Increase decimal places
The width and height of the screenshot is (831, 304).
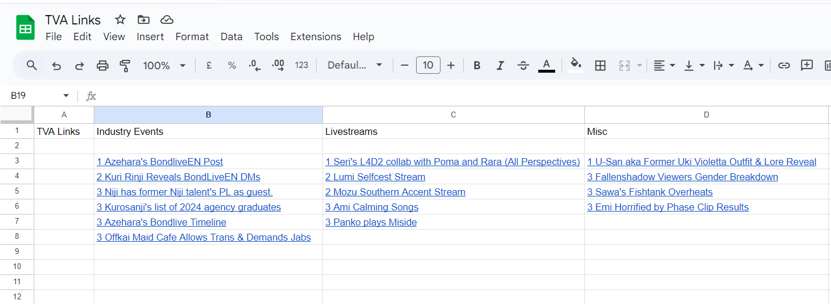pyautogui.click(x=278, y=66)
